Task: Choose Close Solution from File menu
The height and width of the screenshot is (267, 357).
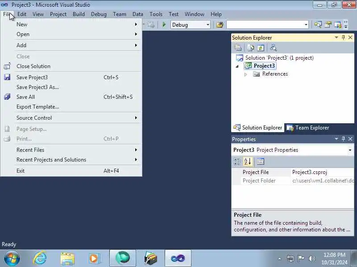Action: [x=71, y=66]
